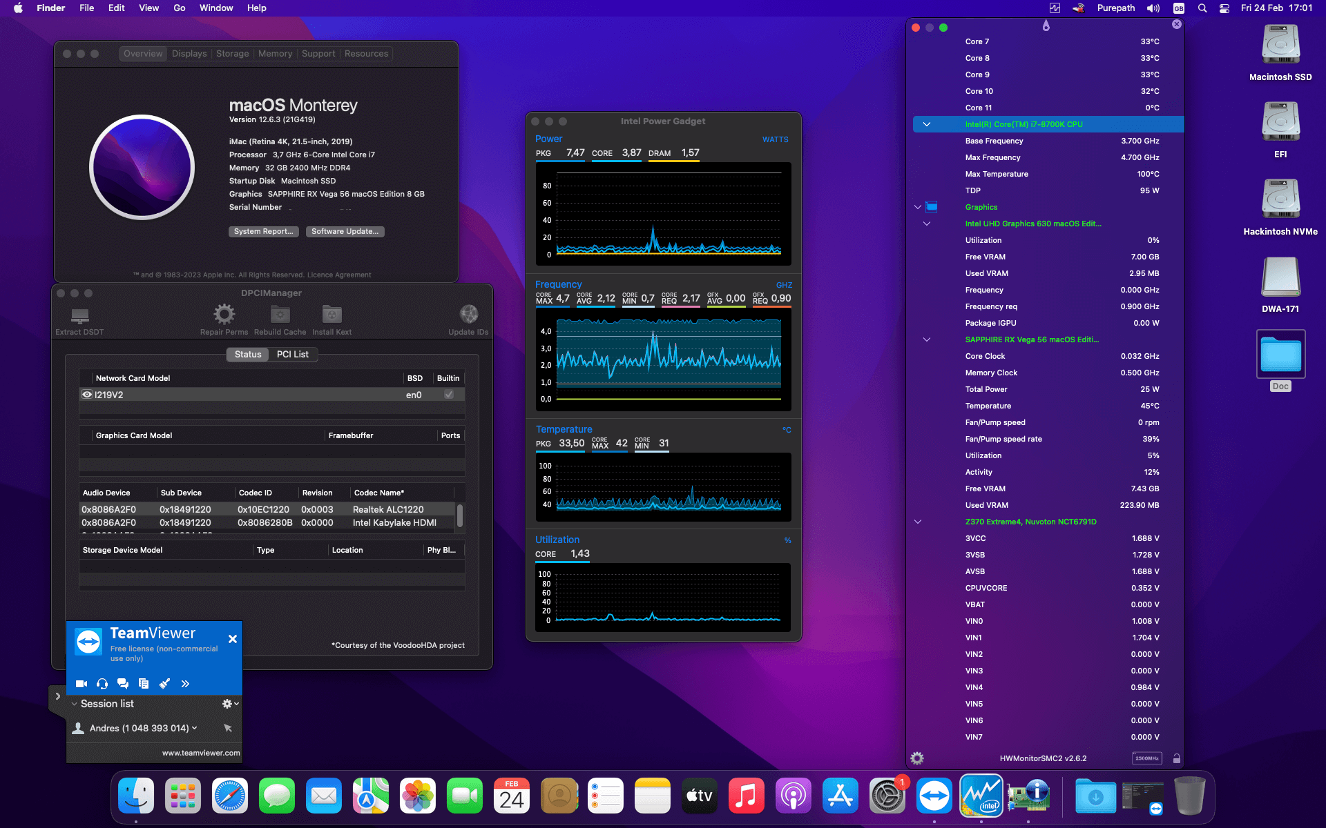Click the Update IDs icon
Image resolution: width=1326 pixels, height=828 pixels.
[x=468, y=315]
